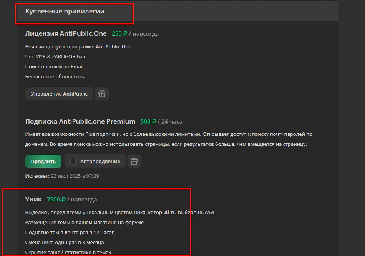
Task: Click Поднятие тем в ленте line
Action: pyautogui.click(x=70, y=233)
